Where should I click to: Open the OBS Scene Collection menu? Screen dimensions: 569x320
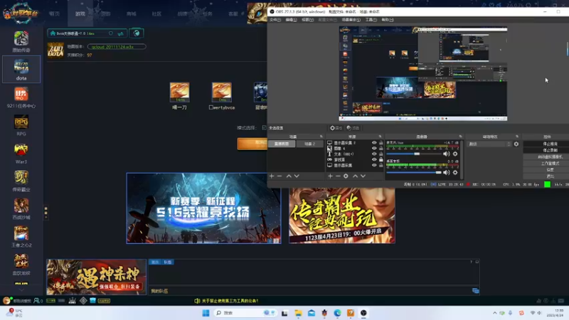tap(351, 20)
